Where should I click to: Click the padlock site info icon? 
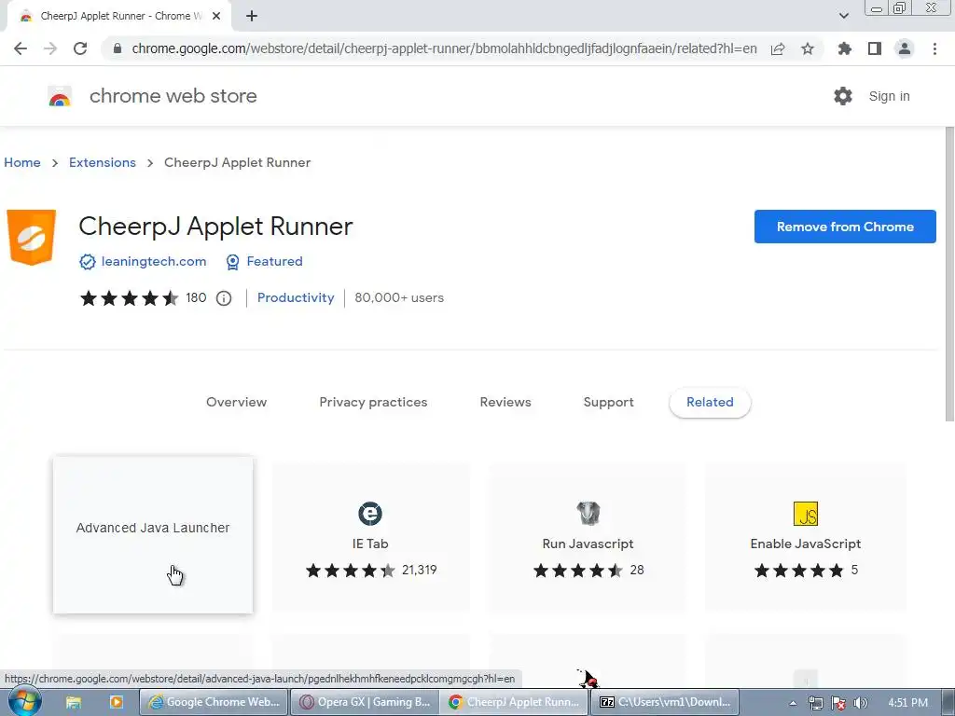click(118, 48)
